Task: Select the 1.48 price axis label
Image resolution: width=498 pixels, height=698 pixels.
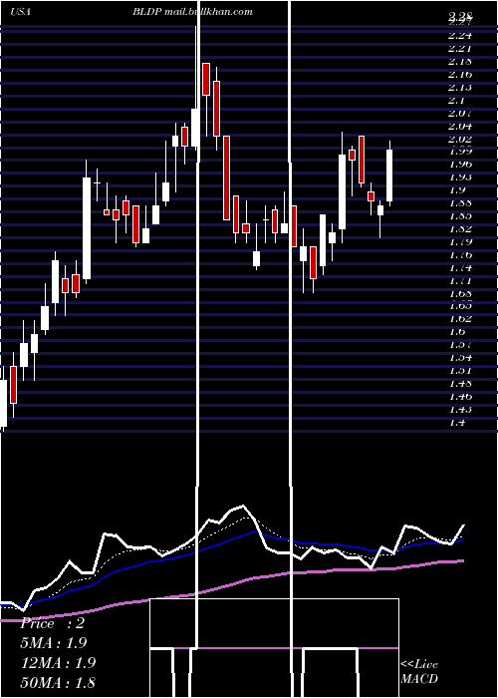Action: [x=460, y=383]
